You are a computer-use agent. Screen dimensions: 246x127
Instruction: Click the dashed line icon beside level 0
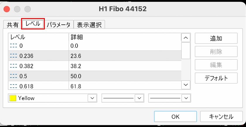coord(14,46)
